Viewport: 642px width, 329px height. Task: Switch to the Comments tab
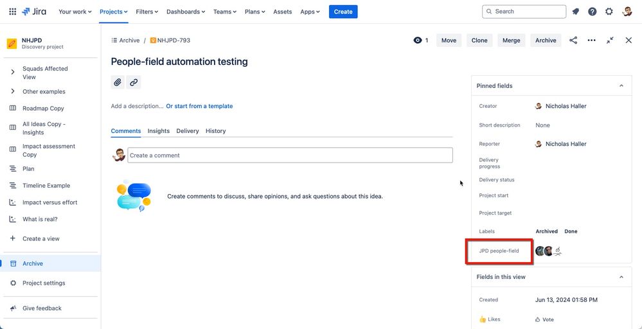[x=126, y=131]
